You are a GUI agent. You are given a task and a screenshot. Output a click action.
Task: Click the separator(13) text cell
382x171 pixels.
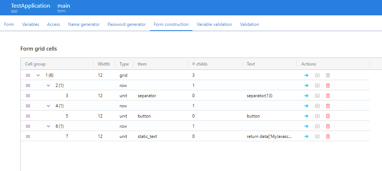point(260,96)
